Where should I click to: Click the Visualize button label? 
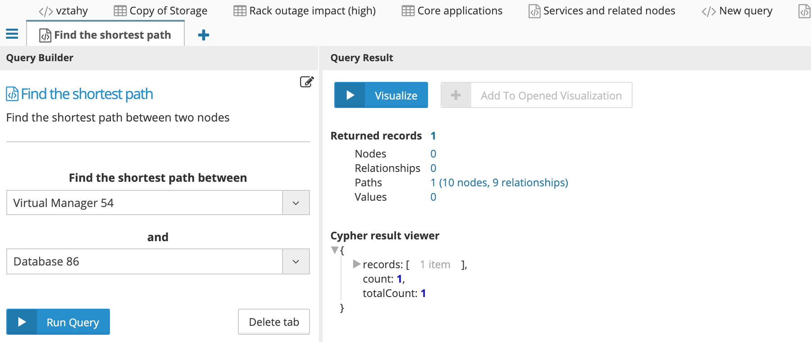pyautogui.click(x=396, y=95)
